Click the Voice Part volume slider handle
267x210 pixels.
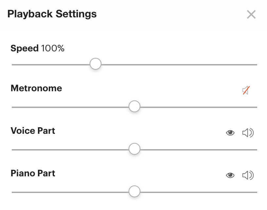pos(134,149)
